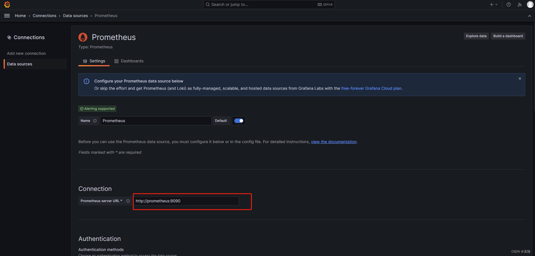Open the free-forever Grafana Cloud plan link
The width and height of the screenshot is (535, 256).
[371, 88]
